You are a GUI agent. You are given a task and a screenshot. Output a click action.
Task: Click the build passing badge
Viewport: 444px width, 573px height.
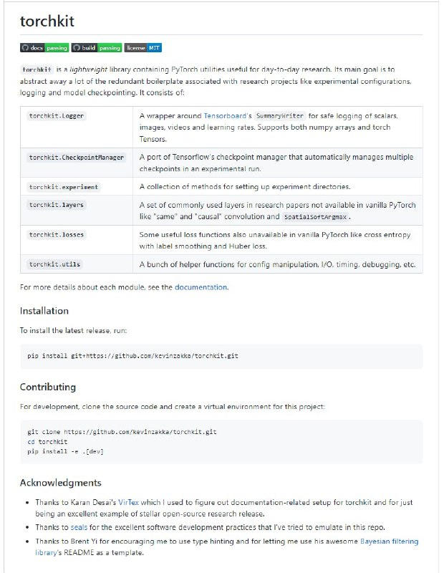(x=97, y=48)
